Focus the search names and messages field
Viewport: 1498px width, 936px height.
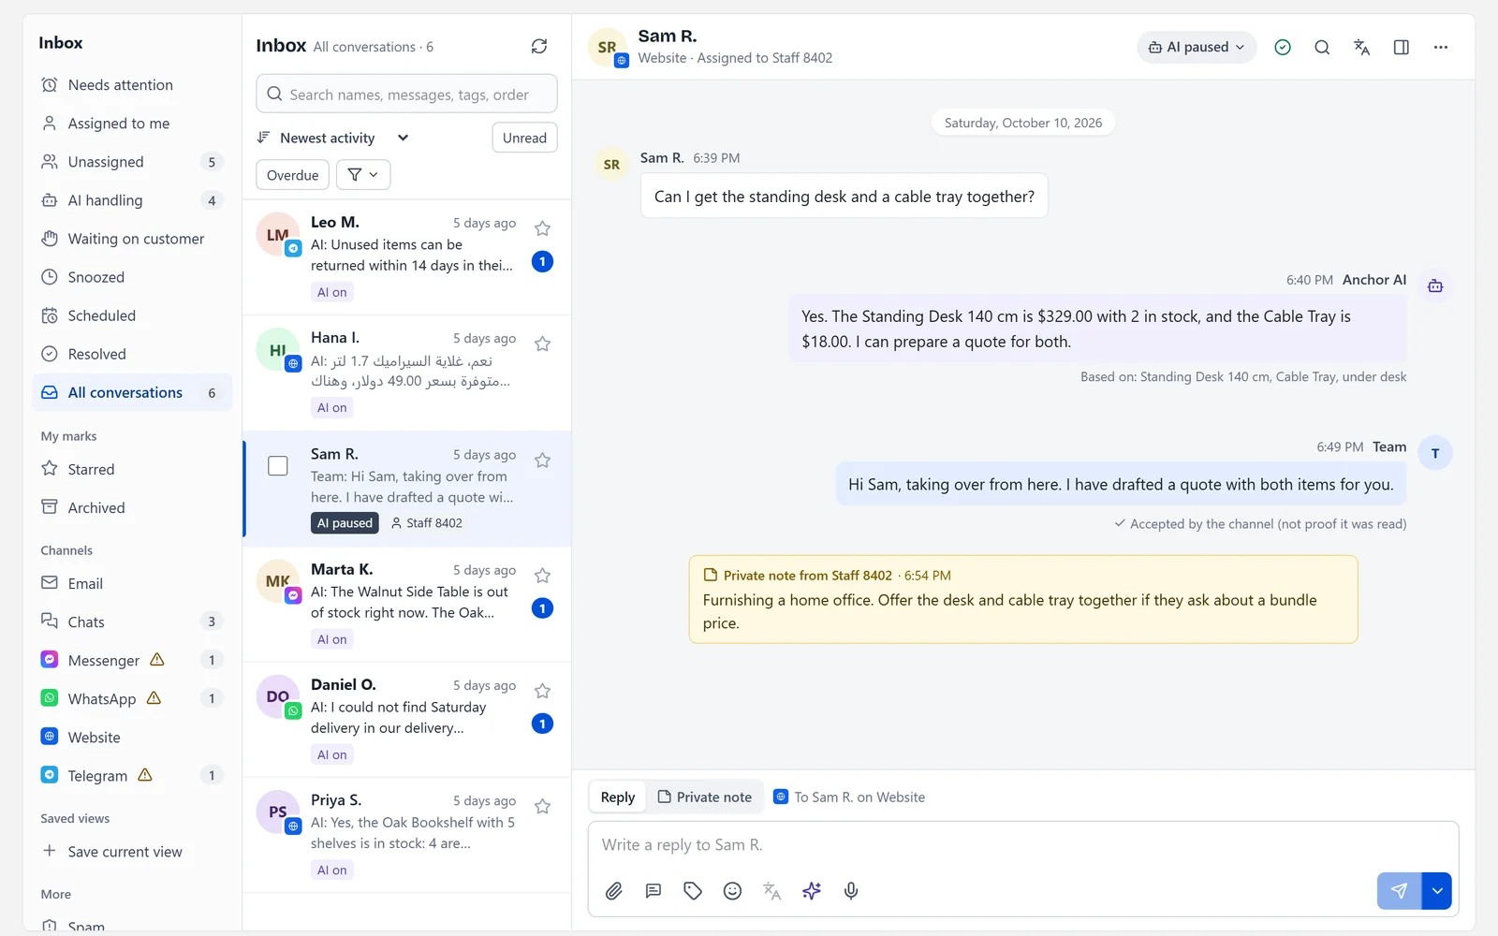pos(407,94)
